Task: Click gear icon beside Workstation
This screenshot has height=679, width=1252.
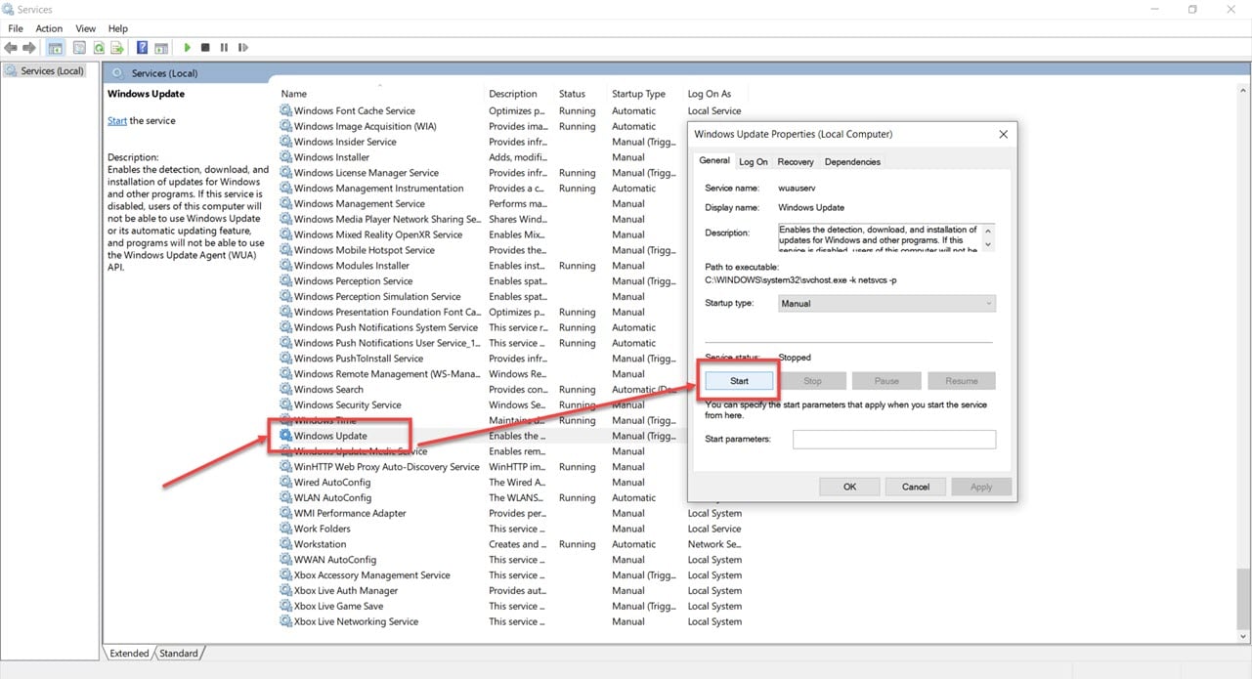Action: pyautogui.click(x=286, y=544)
